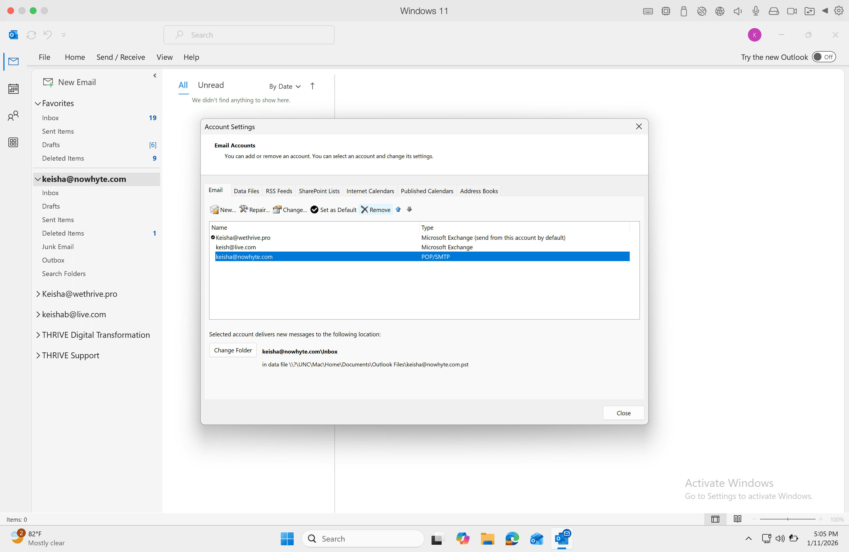Switch to RSS Feeds tab
Screen dimensions: 849x552
click(279, 191)
